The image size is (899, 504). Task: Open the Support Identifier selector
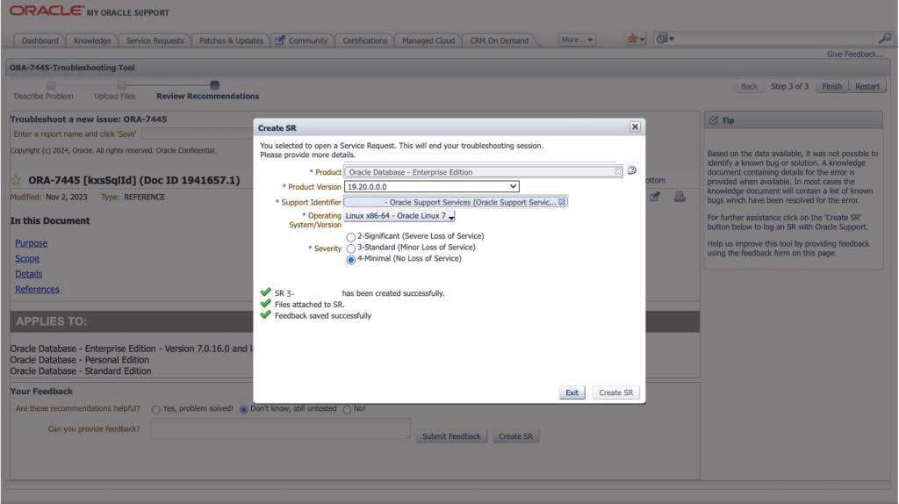coord(456,202)
